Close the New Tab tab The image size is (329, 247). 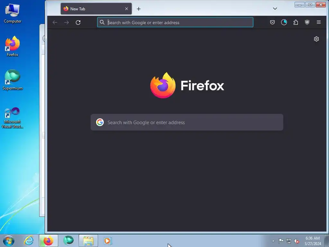127,9
